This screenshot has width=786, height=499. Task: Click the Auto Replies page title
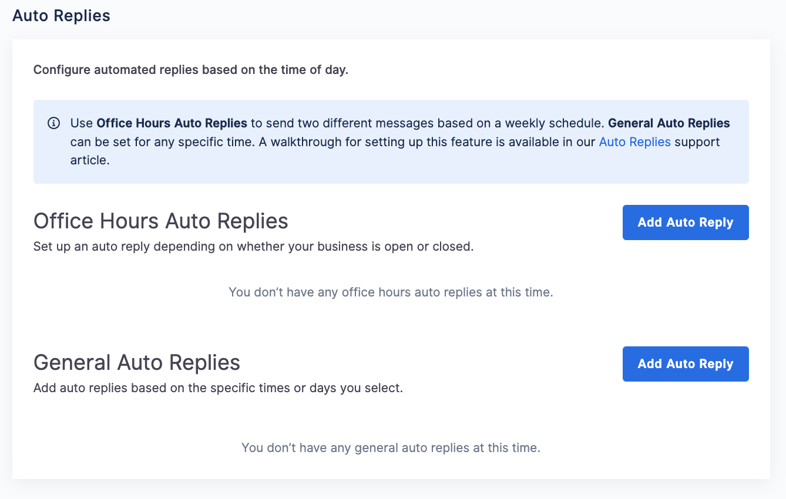[x=61, y=15]
